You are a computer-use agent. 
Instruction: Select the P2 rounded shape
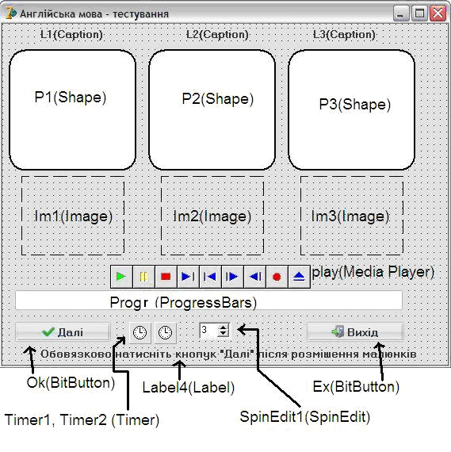pos(212,110)
